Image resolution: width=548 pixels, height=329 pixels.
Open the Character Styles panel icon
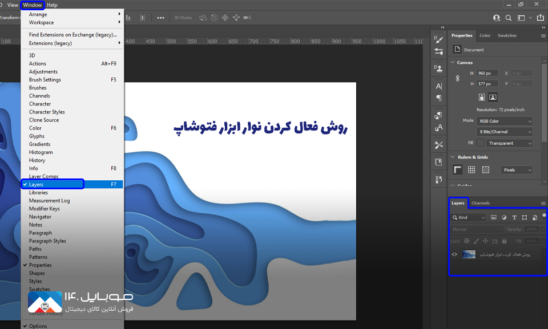point(438,128)
